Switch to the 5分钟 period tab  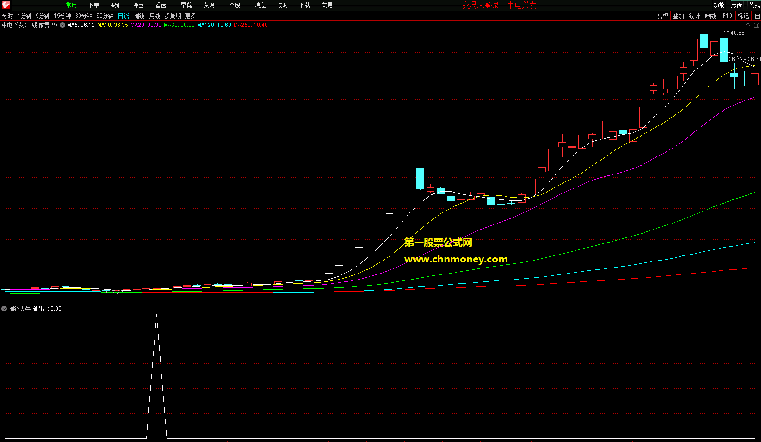tap(43, 16)
